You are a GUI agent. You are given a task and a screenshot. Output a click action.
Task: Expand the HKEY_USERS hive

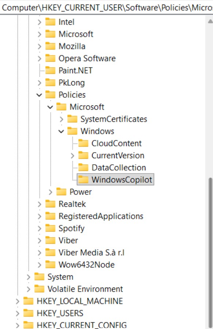(18, 313)
